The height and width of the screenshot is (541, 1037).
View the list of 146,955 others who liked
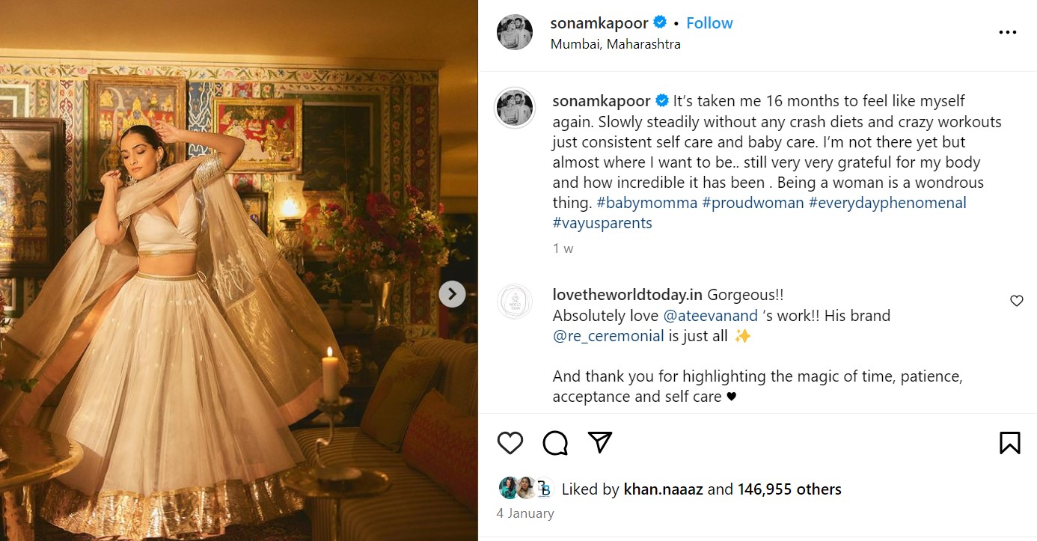click(x=789, y=489)
